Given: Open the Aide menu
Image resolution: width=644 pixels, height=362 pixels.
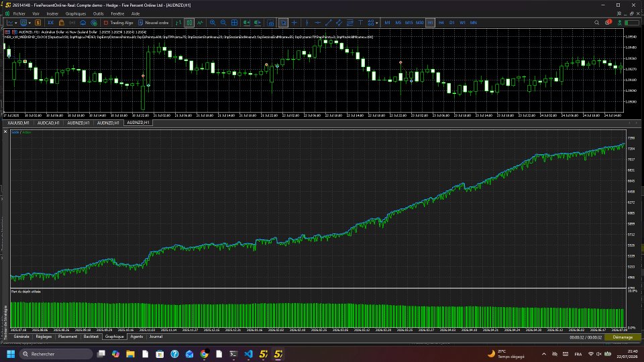Looking at the screenshot, I should [135, 13].
